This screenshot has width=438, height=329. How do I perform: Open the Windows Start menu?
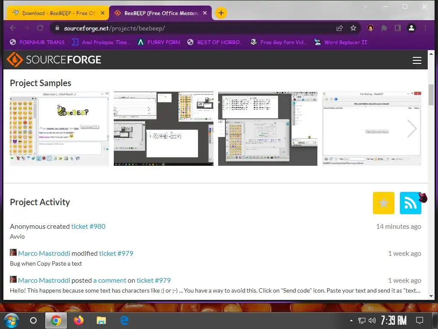[x=11, y=320]
